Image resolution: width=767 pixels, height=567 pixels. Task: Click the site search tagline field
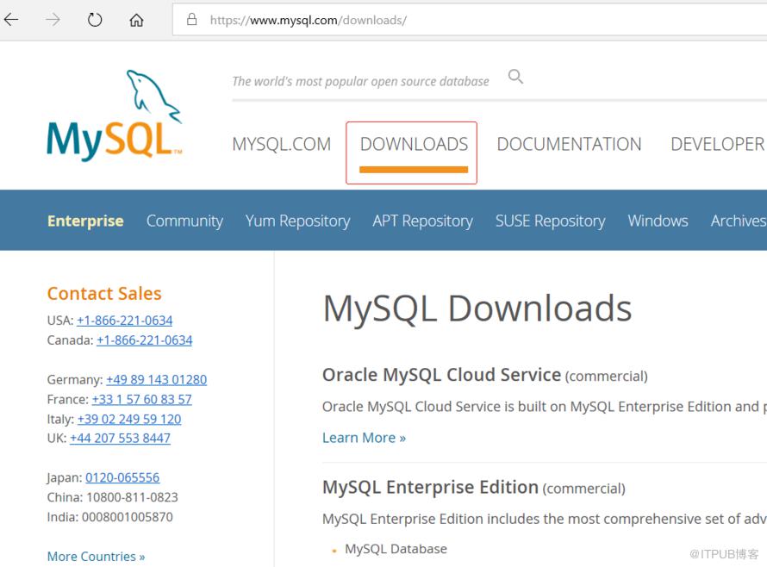[360, 81]
